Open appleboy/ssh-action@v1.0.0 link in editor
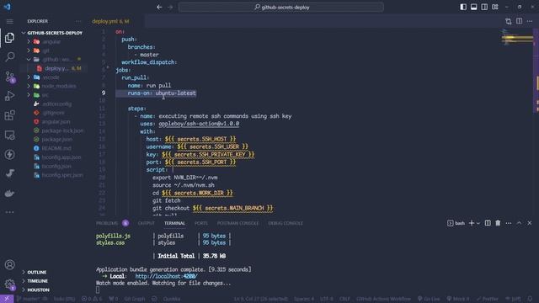The image size is (539, 303). (x=199, y=124)
